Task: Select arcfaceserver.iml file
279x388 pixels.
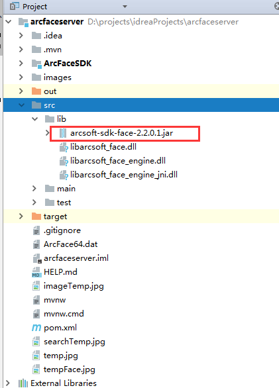Action: (x=76, y=258)
